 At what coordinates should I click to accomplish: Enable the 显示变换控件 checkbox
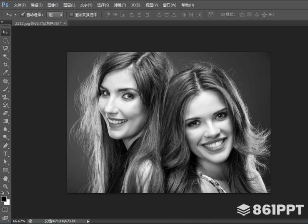[71, 14]
